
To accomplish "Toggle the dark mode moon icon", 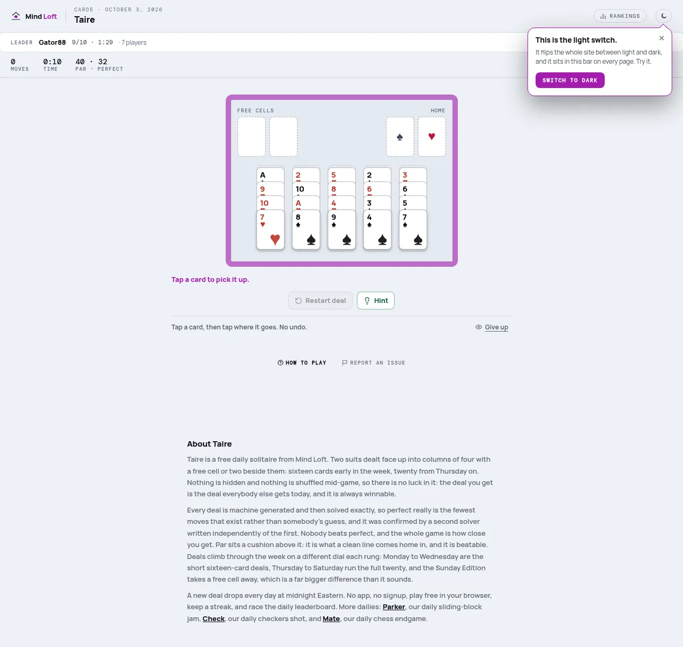I will 664,16.
